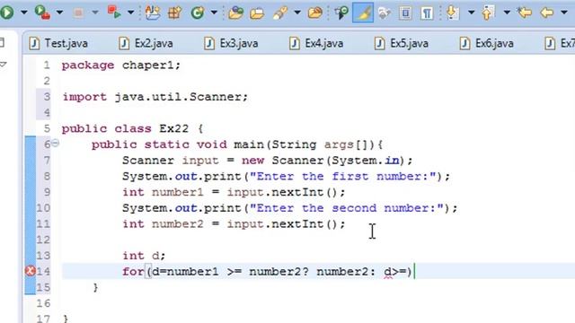Open the Next Annotation dropdown arrow
This screenshot has height=323, width=575.
[471, 13]
